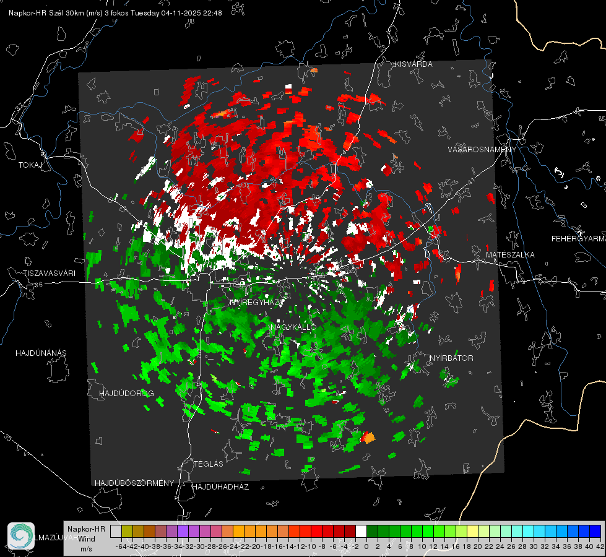Click the KISVÁRDA city label
Image resolution: width=606 pixels, height=557 pixels.
point(413,64)
